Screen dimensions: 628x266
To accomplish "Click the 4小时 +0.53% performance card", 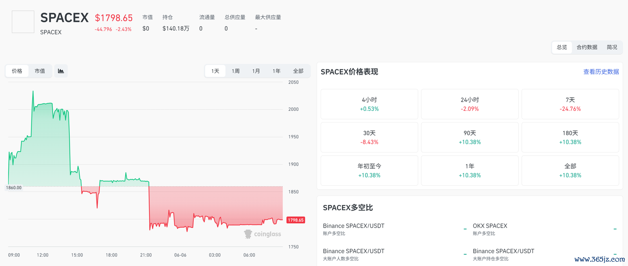I will (369, 104).
